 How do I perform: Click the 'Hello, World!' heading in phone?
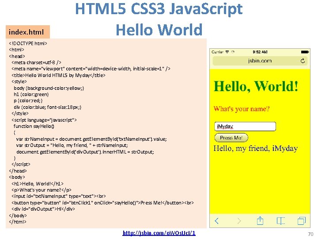click(256, 86)
